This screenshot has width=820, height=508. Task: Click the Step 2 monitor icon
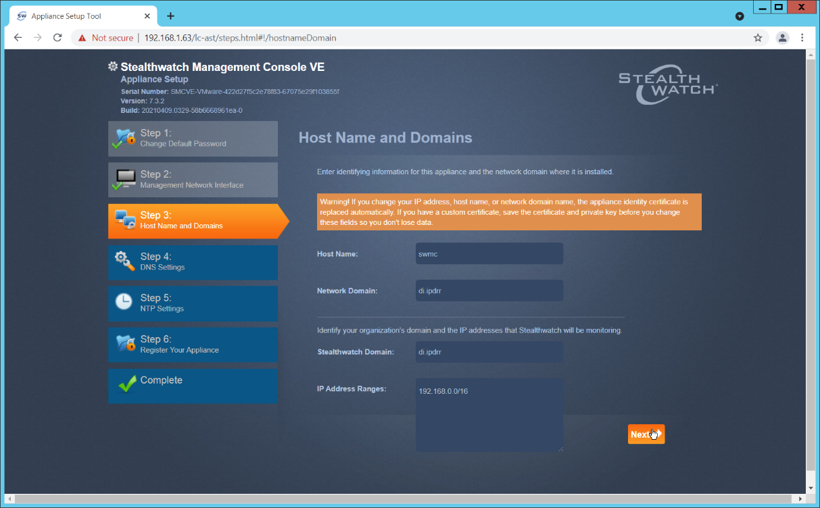(125, 180)
